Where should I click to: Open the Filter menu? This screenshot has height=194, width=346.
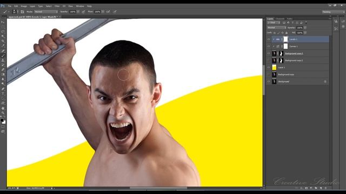pos(57,6)
